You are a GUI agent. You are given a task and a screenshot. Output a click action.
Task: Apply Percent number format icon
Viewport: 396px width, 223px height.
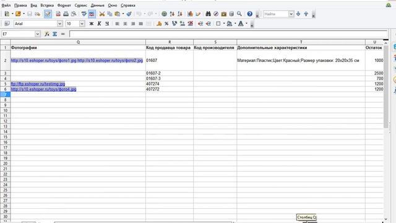pyautogui.click(x=166, y=24)
